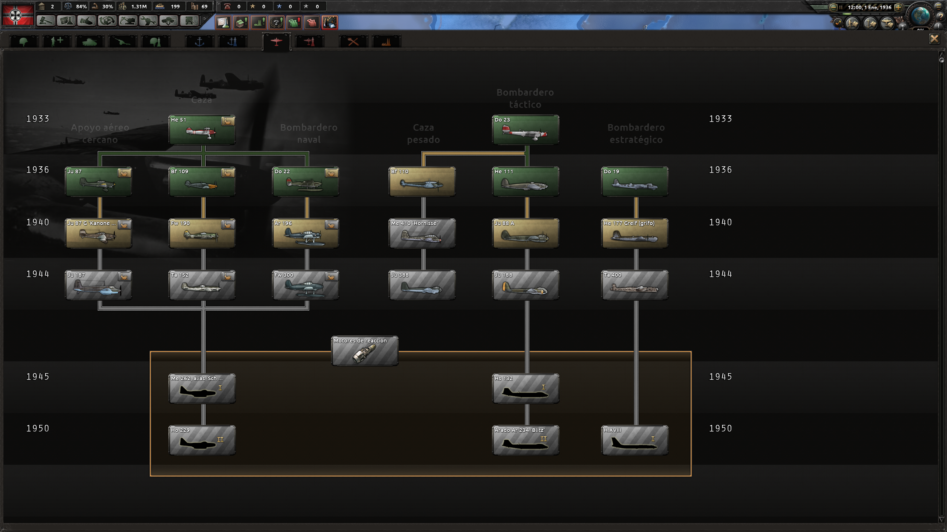The height and width of the screenshot is (532, 947).
Task: Switch to the Naval anchor research tab
Action: pos(199,41)
